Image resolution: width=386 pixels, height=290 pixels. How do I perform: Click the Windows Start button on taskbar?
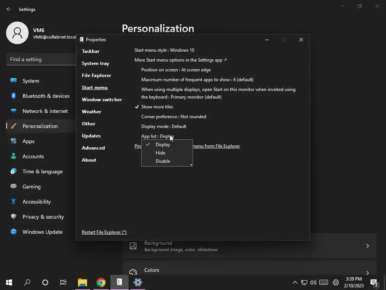pos(9,282)
